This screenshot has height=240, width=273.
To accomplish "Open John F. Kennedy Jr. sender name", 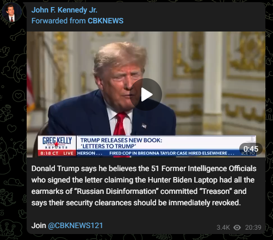I will pos(64,10).
